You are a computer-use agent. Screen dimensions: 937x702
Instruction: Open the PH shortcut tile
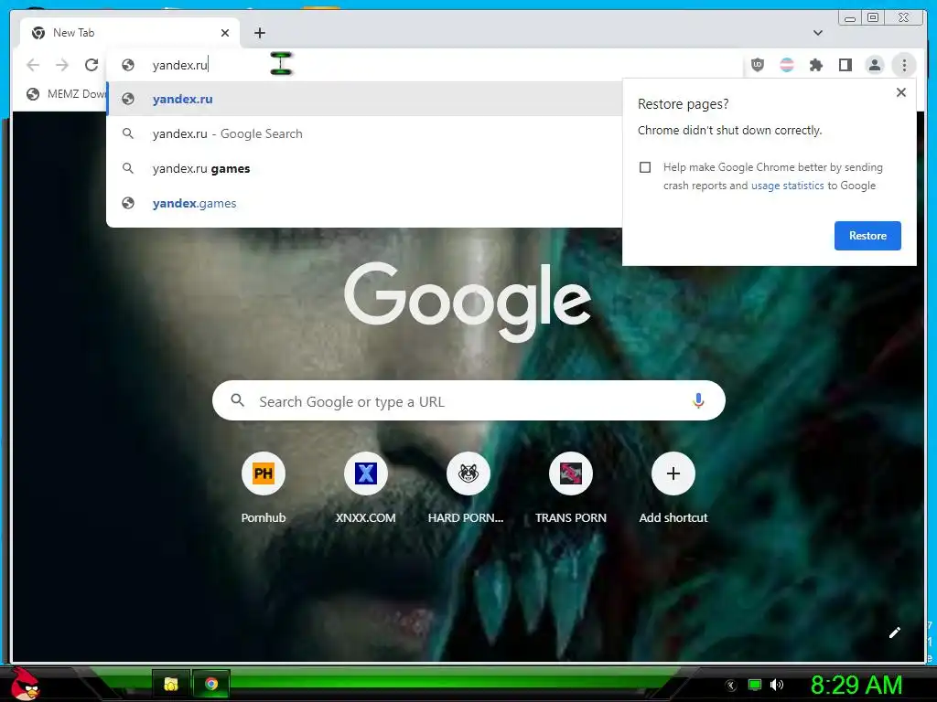point(263,474)
